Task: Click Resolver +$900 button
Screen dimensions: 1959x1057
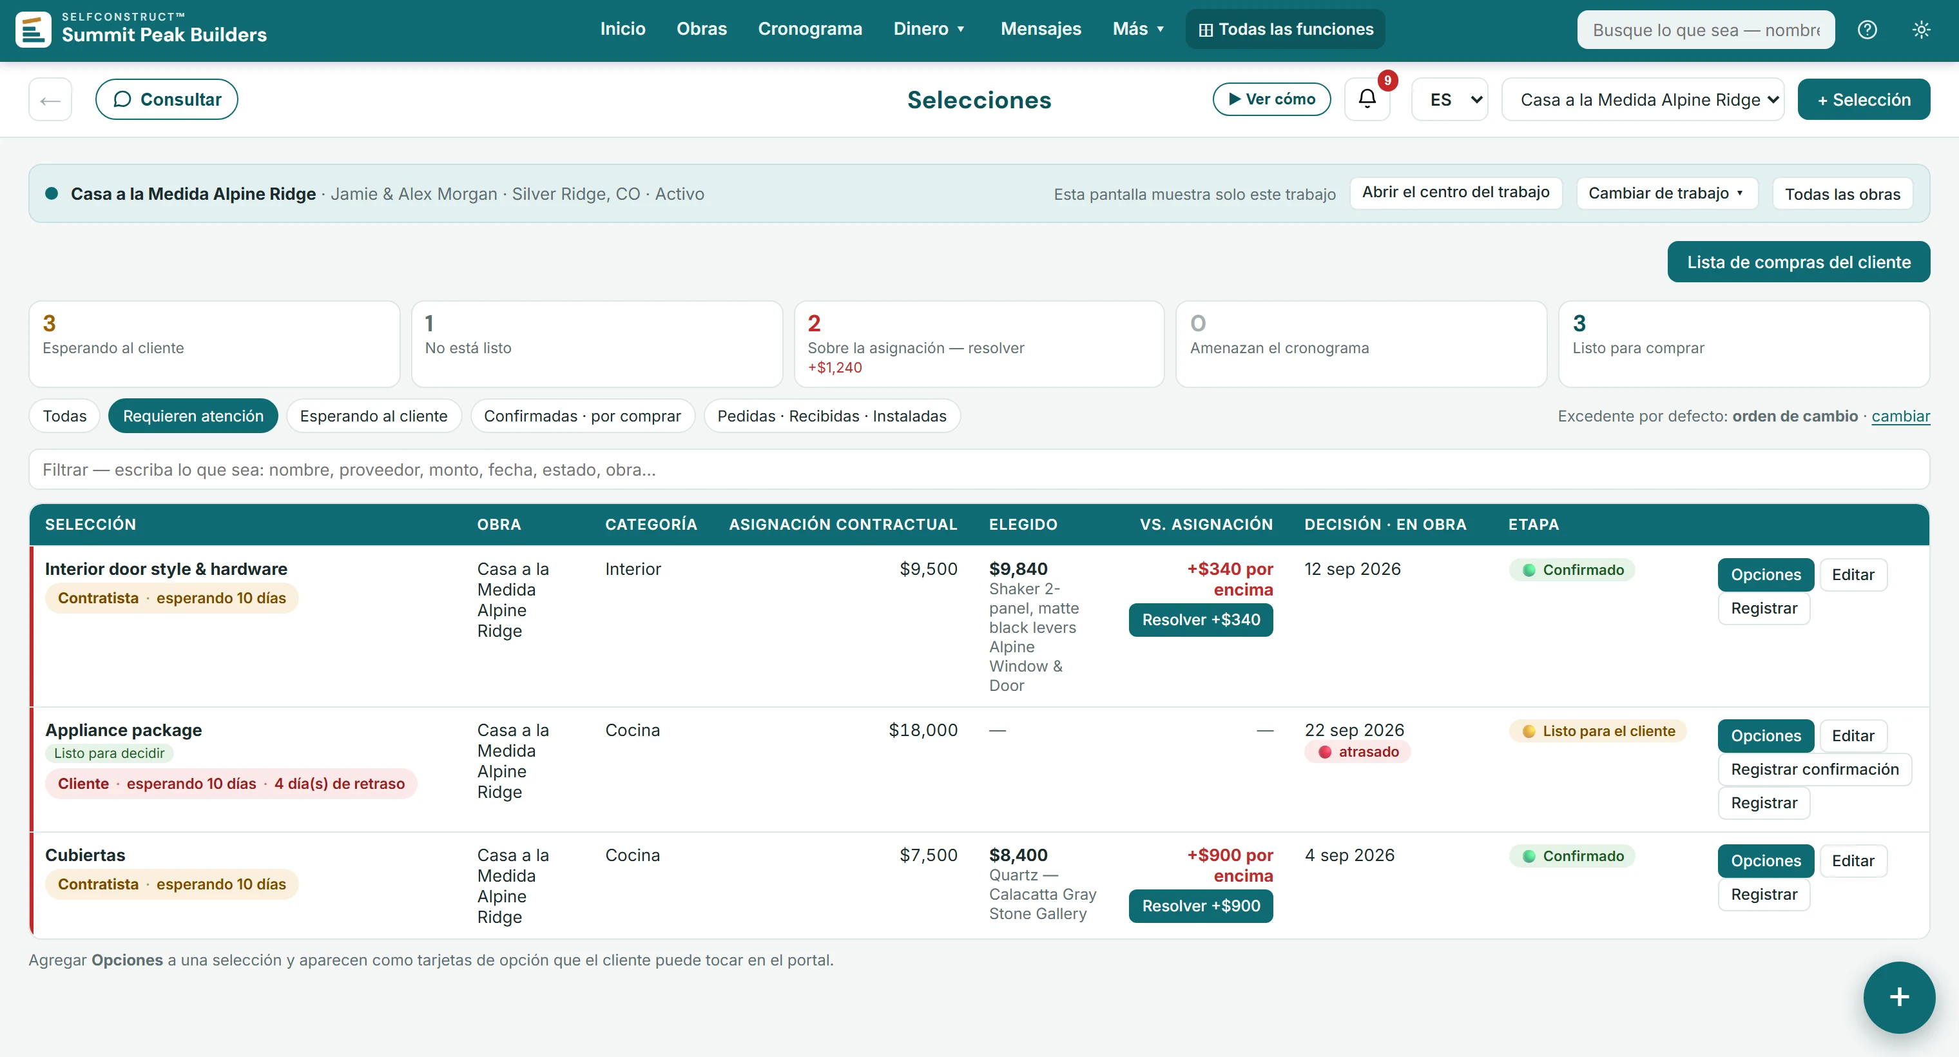Action: coord(1201,906)
